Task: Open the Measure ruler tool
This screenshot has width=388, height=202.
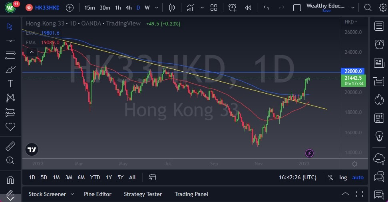Action: click(x=10, y=146)
